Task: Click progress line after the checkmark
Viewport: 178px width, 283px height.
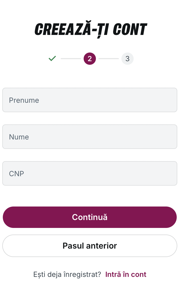Action: (x=71, y=59)
